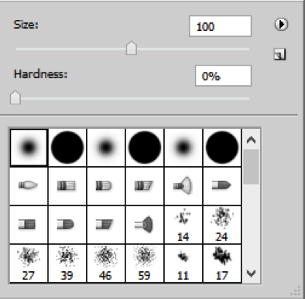This screenshot has width=305, height=299.
Task: Click the Size value field showing 100
Action: (220, 26)
